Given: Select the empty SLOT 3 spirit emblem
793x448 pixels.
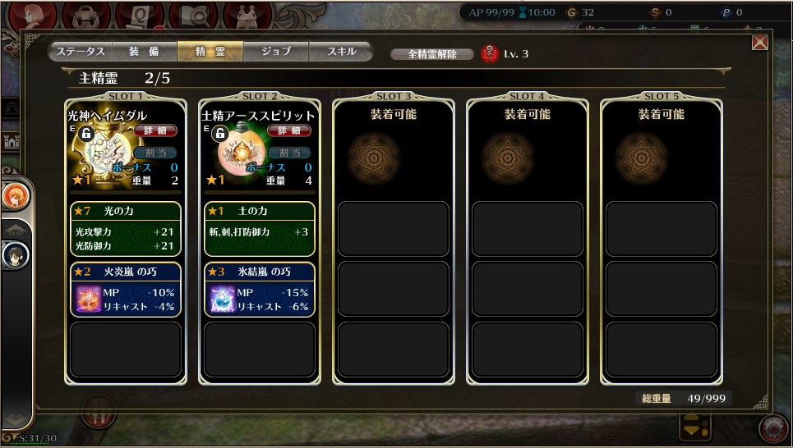Looking at the screenshot, I should pos(374,158).
